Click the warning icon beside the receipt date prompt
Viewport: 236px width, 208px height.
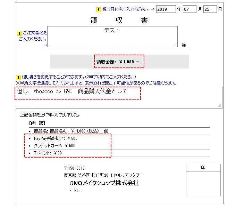click(99, 10)
